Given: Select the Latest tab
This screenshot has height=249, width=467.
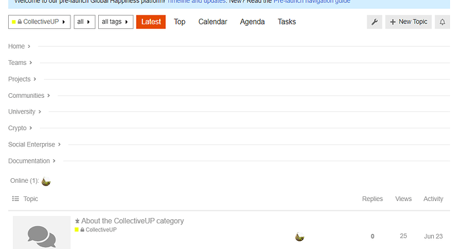Looking at the screenshot, I should 151,22.
